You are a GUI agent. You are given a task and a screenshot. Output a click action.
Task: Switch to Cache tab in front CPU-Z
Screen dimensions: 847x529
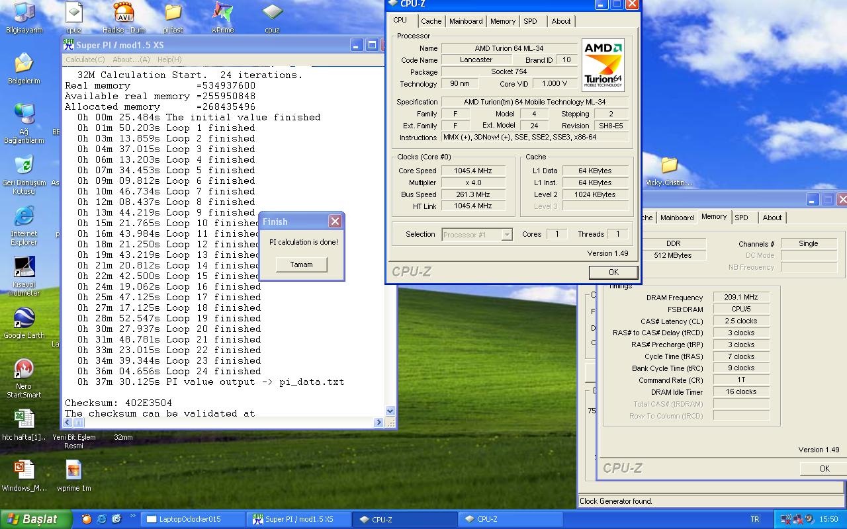[x=431, y=21]
